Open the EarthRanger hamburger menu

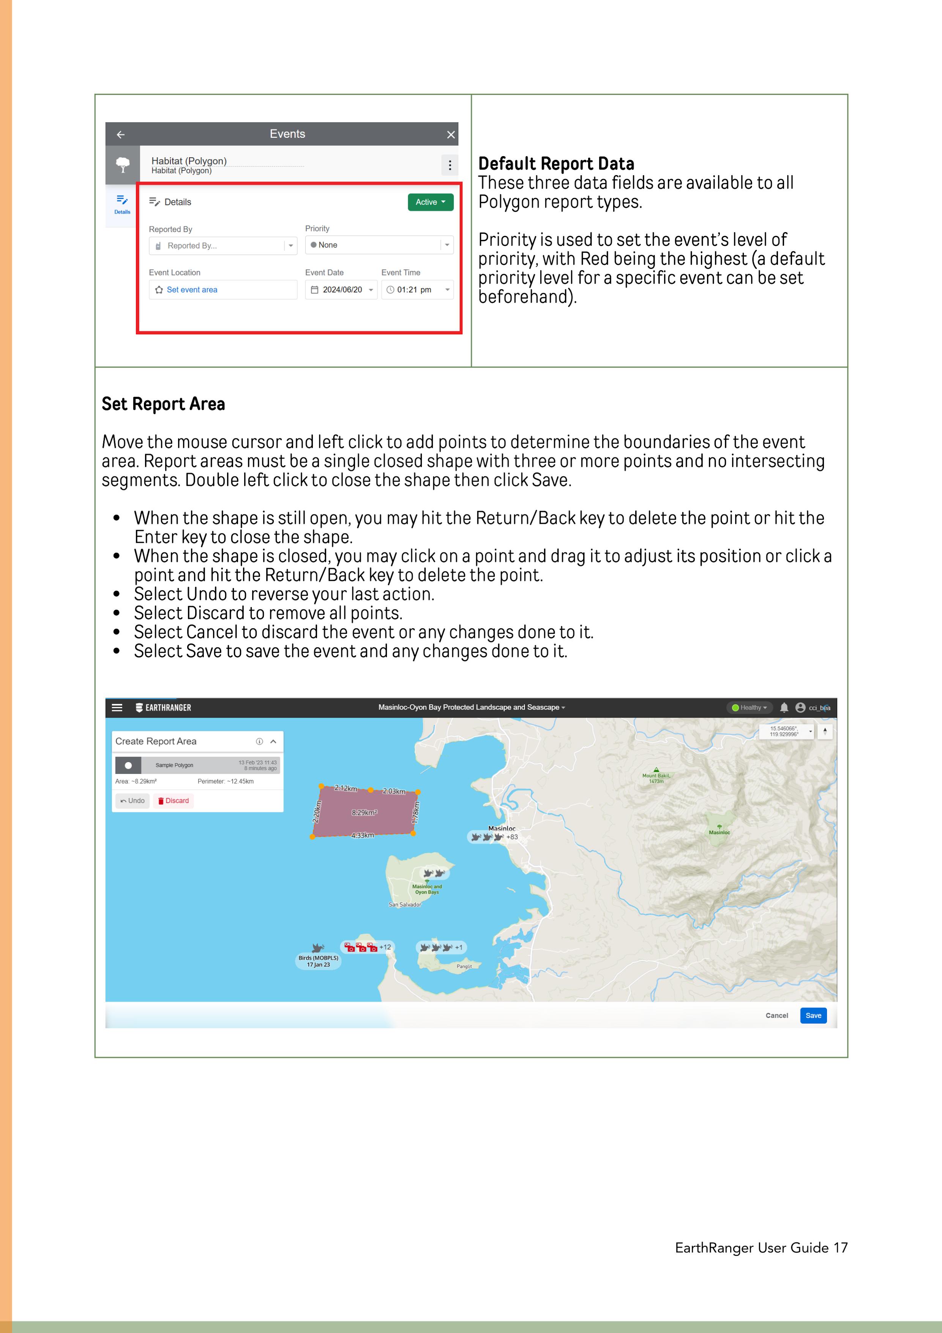117,708
